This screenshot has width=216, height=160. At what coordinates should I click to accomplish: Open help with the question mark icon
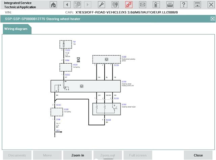click(183, 4)
